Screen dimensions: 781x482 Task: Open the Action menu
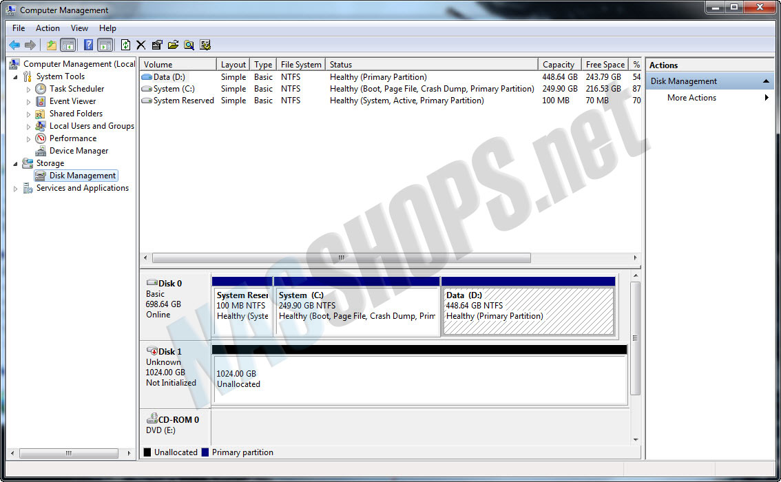[x=48, y=28]
